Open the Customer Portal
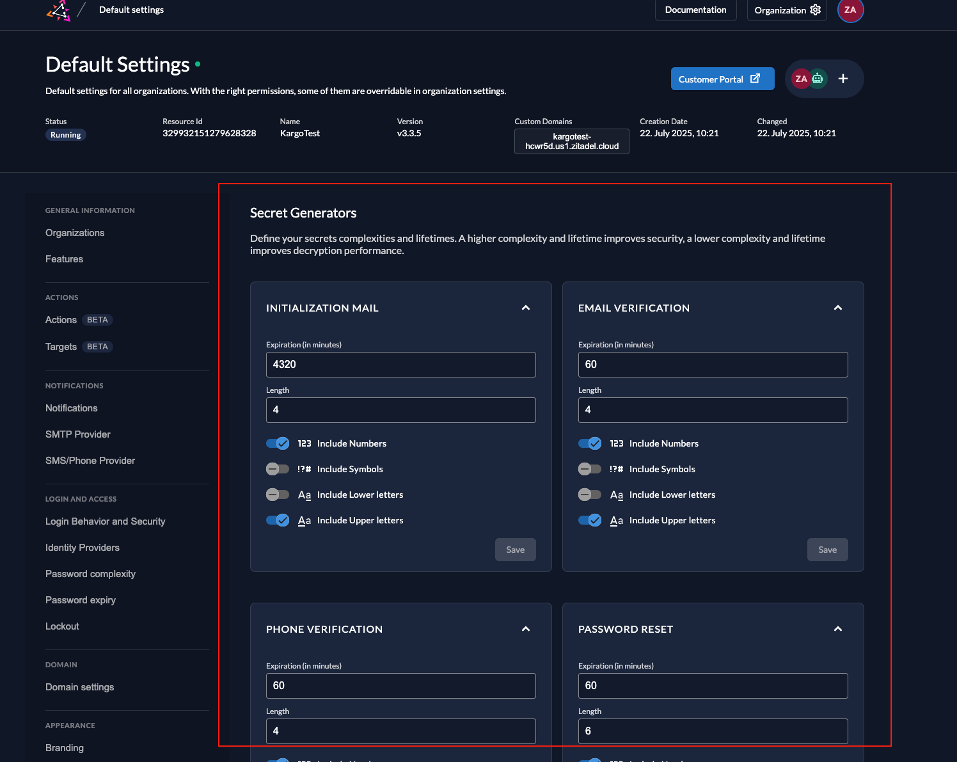Screen dimensions: 957x762 (723, 79)
